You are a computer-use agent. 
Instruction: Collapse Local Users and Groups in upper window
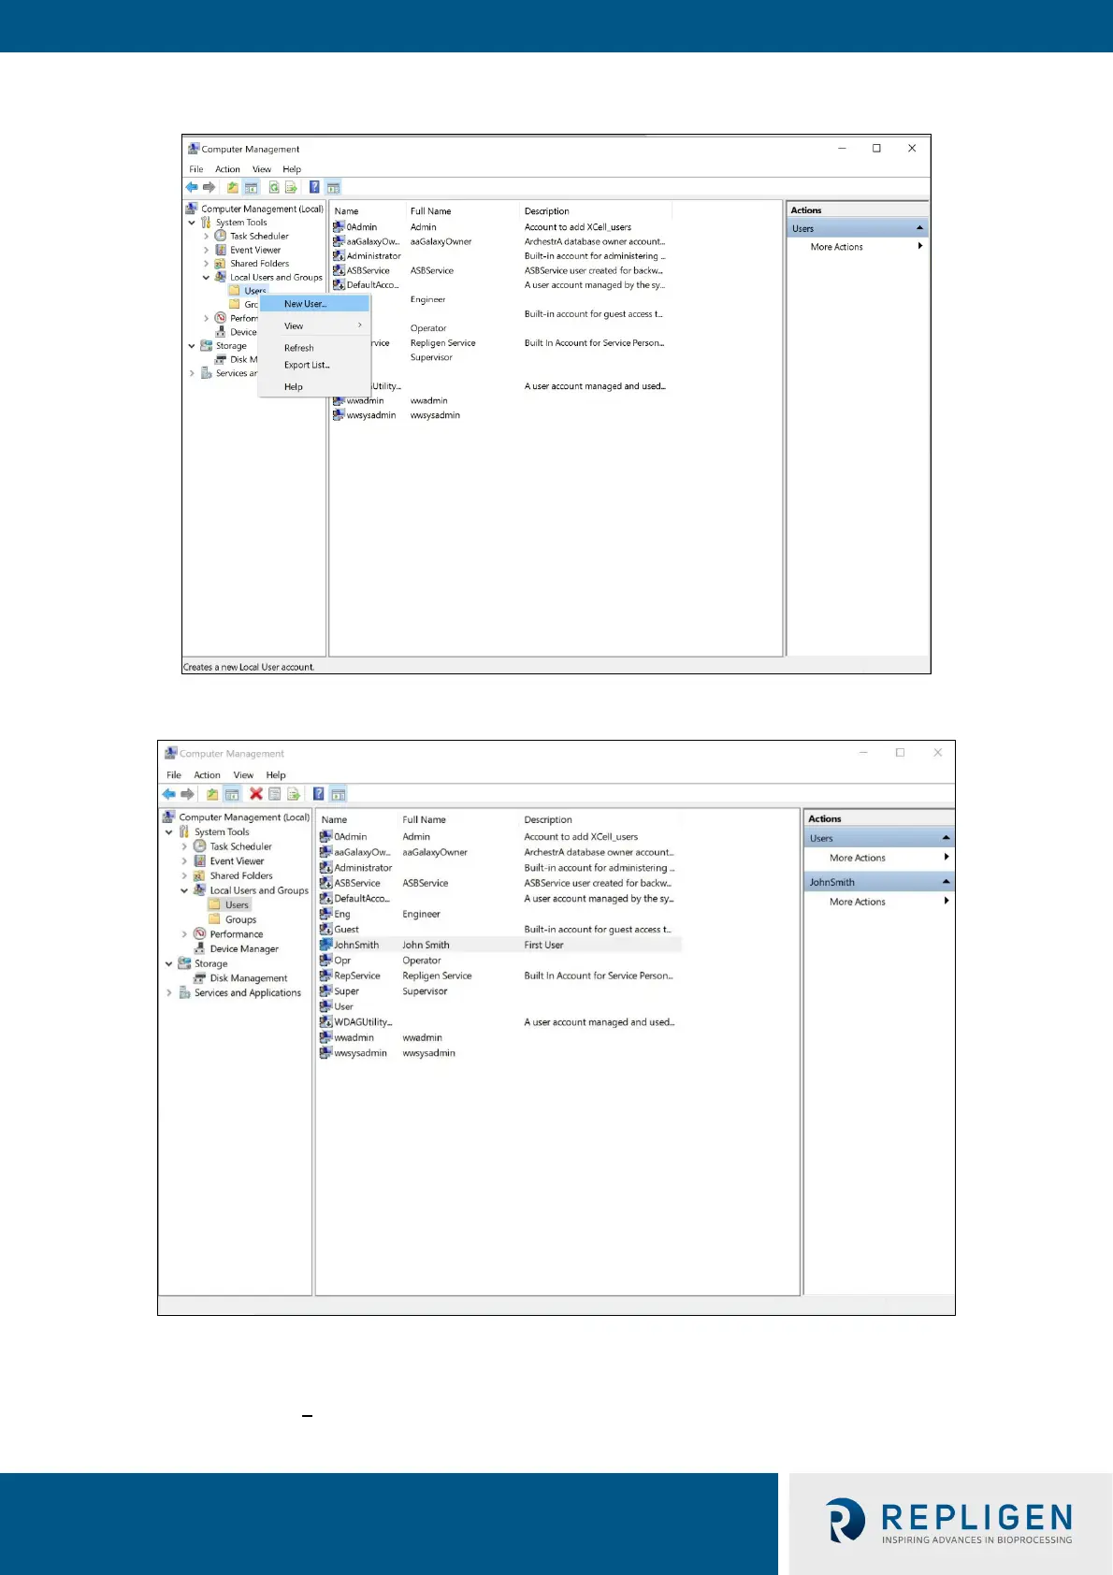206,278
